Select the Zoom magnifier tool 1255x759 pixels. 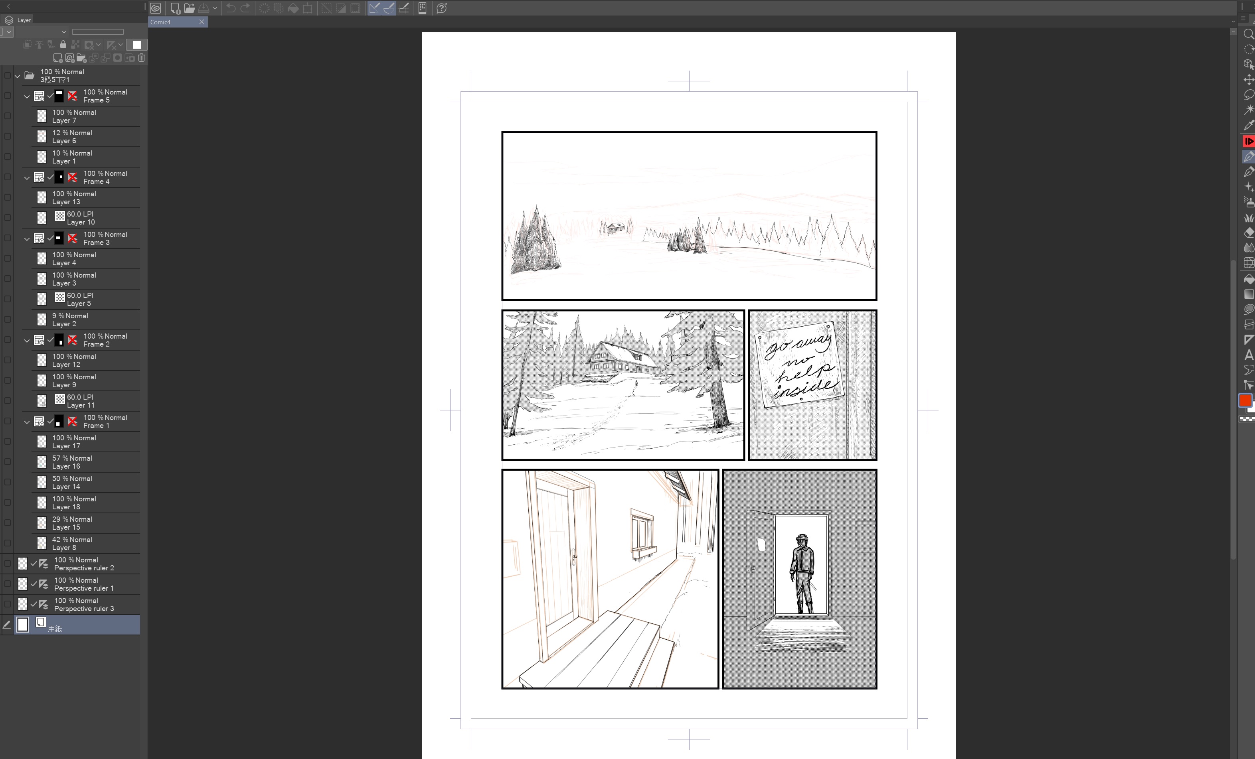(x=1248, y=34)
